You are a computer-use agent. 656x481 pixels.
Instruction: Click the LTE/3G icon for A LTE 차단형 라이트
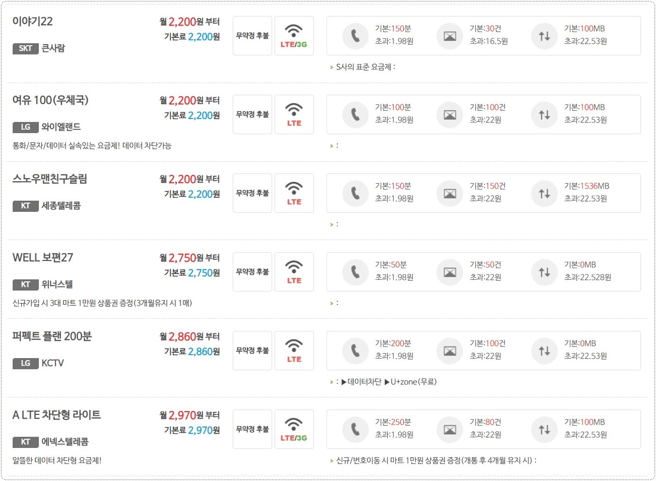(x=294, y=429)
